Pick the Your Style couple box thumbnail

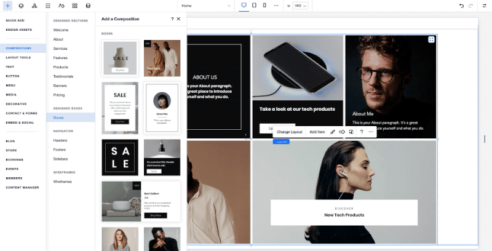(162, 58)
